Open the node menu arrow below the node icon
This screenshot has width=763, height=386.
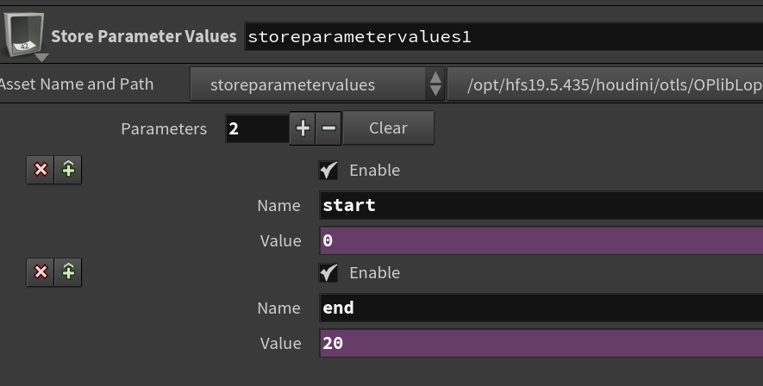pos(42,58)
